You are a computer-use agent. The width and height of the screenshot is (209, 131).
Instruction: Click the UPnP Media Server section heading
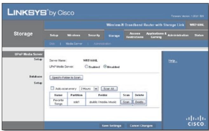point(29,54)
